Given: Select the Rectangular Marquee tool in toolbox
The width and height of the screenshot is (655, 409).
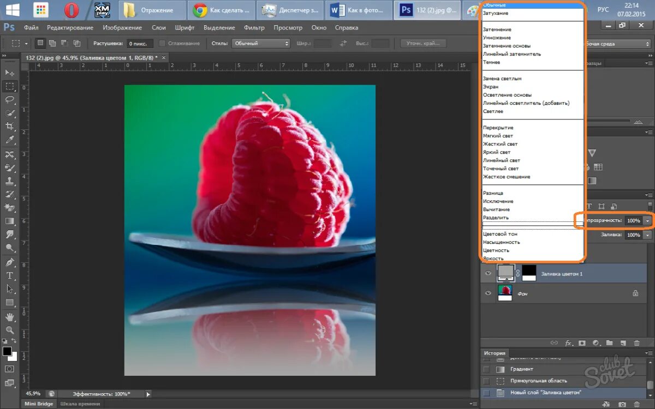Looking at the screenshot, I should click(10, 86).
